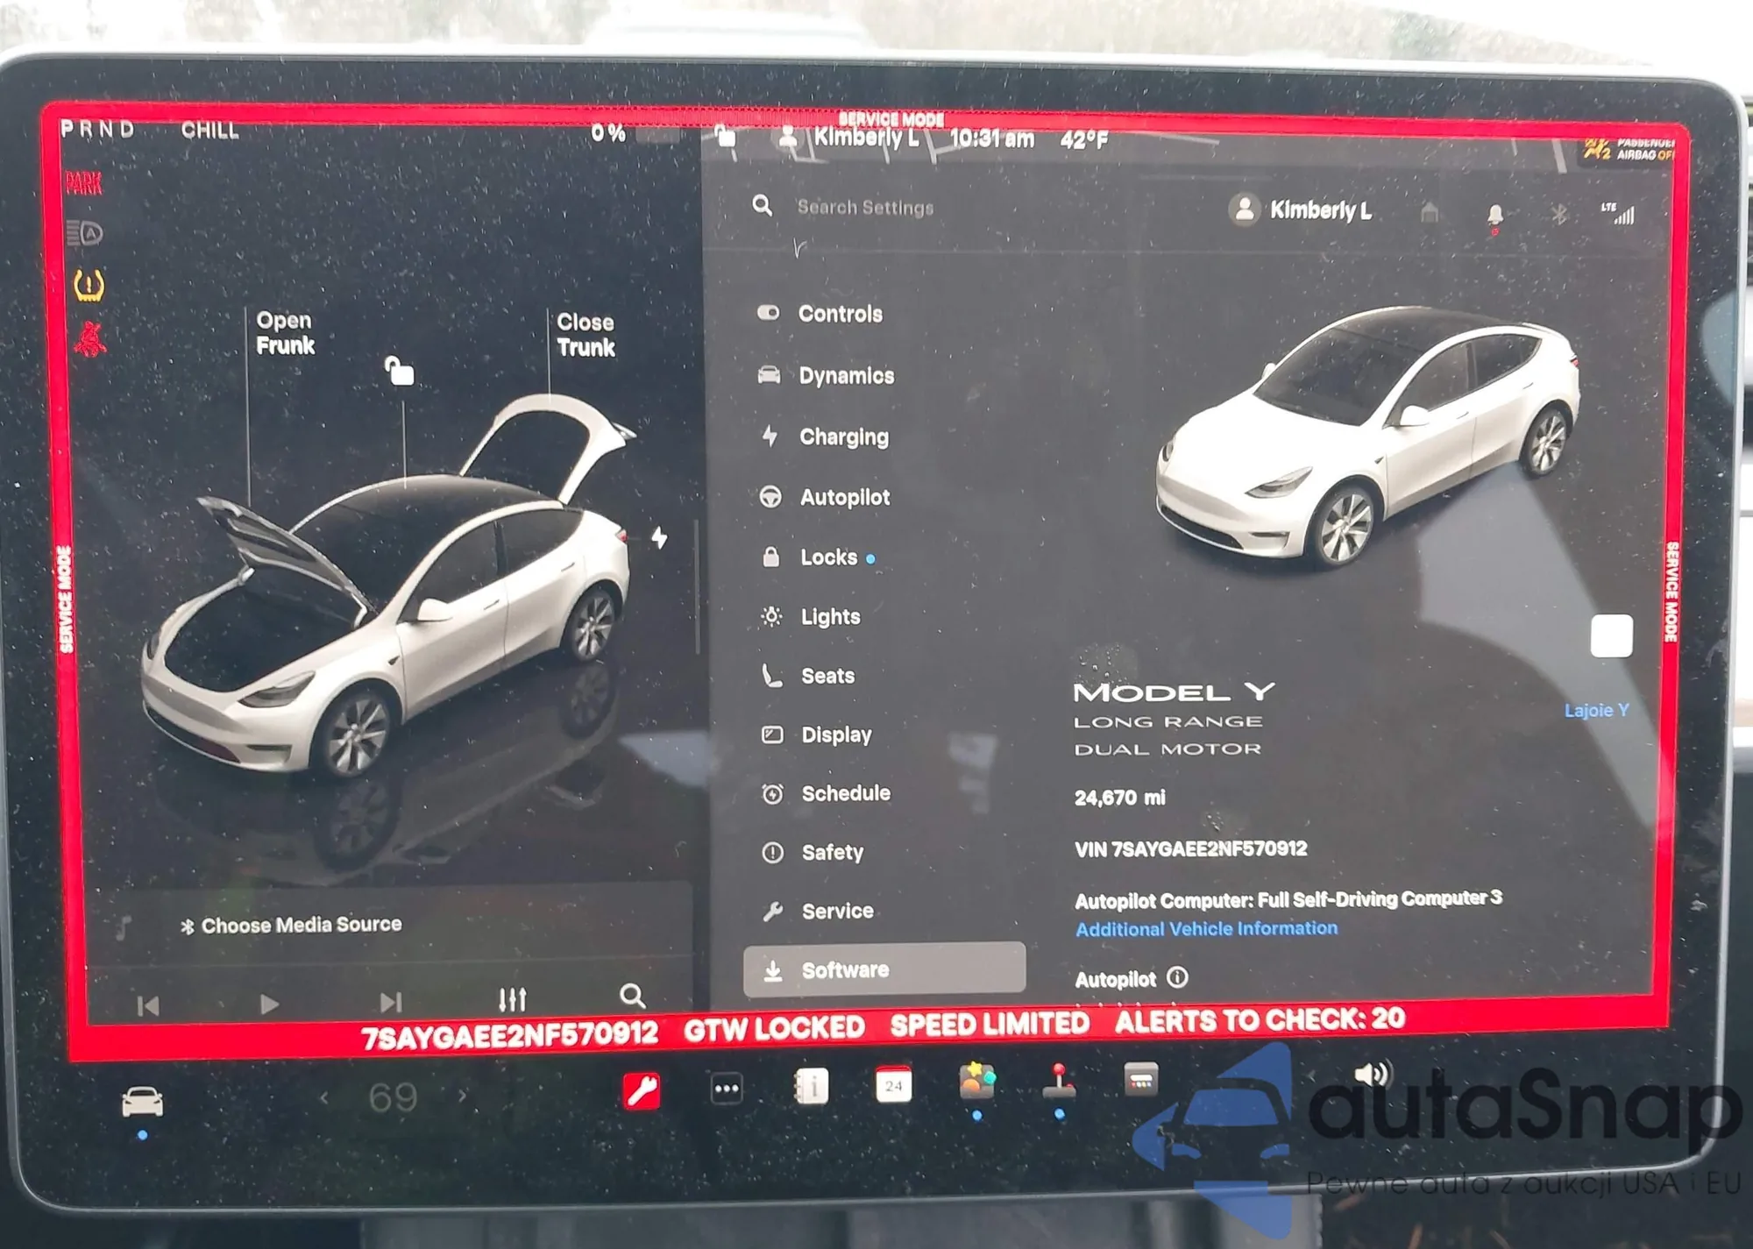Launch the arcade joystick app

coord(1059,1082)
